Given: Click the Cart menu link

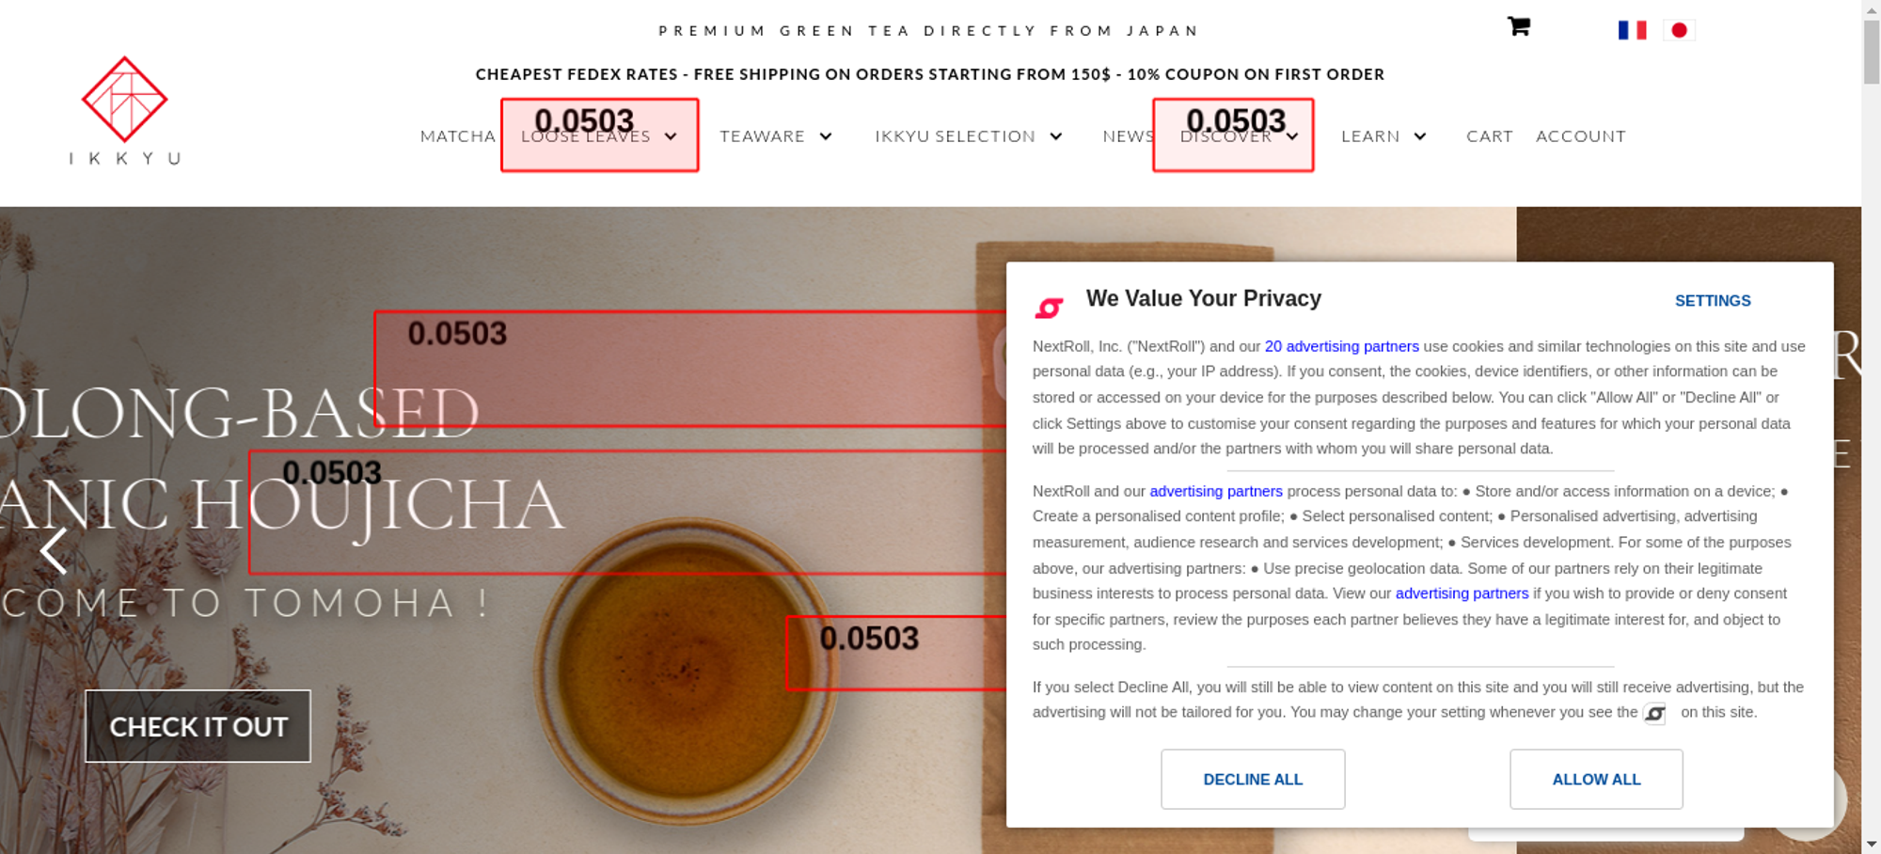Looking at the screenshot, I should click(x=1489, y=136).
